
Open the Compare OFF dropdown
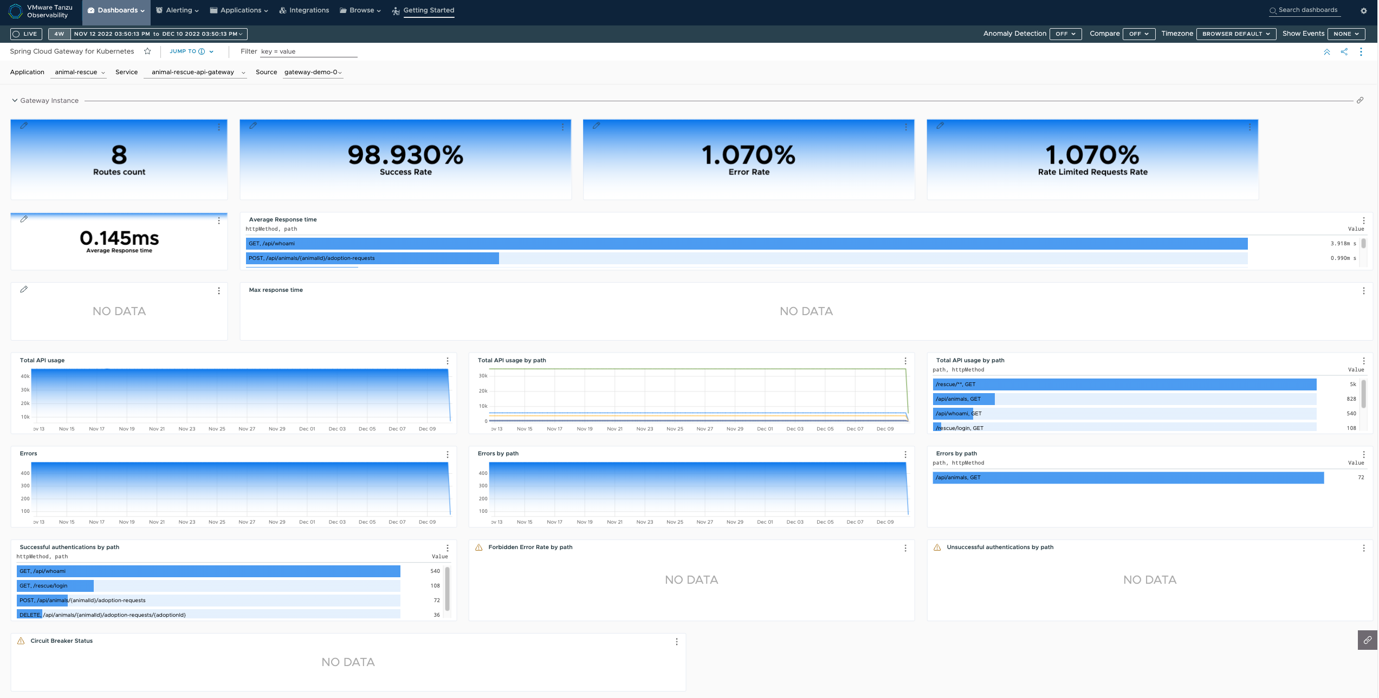(1139, 34)
